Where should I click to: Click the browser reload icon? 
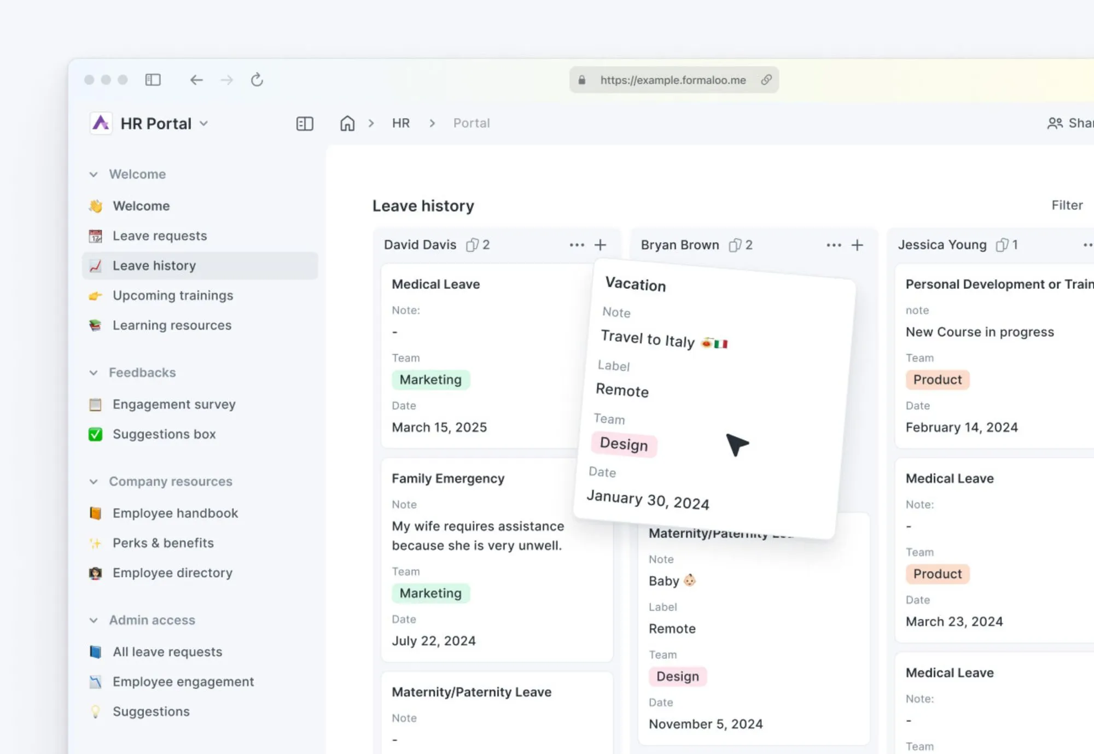(x=257, y=80)
